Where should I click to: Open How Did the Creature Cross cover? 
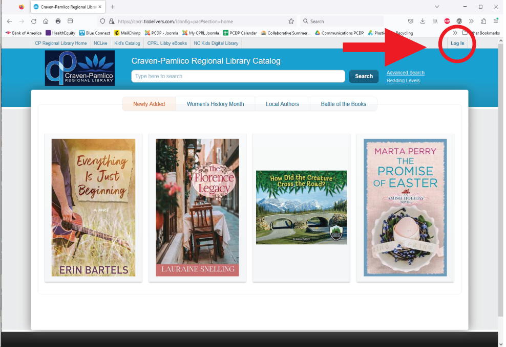(301, 207)
